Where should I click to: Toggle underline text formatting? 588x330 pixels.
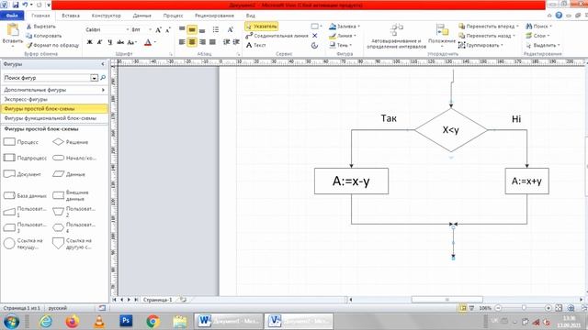pyautogui.click(x=110, y=42)
